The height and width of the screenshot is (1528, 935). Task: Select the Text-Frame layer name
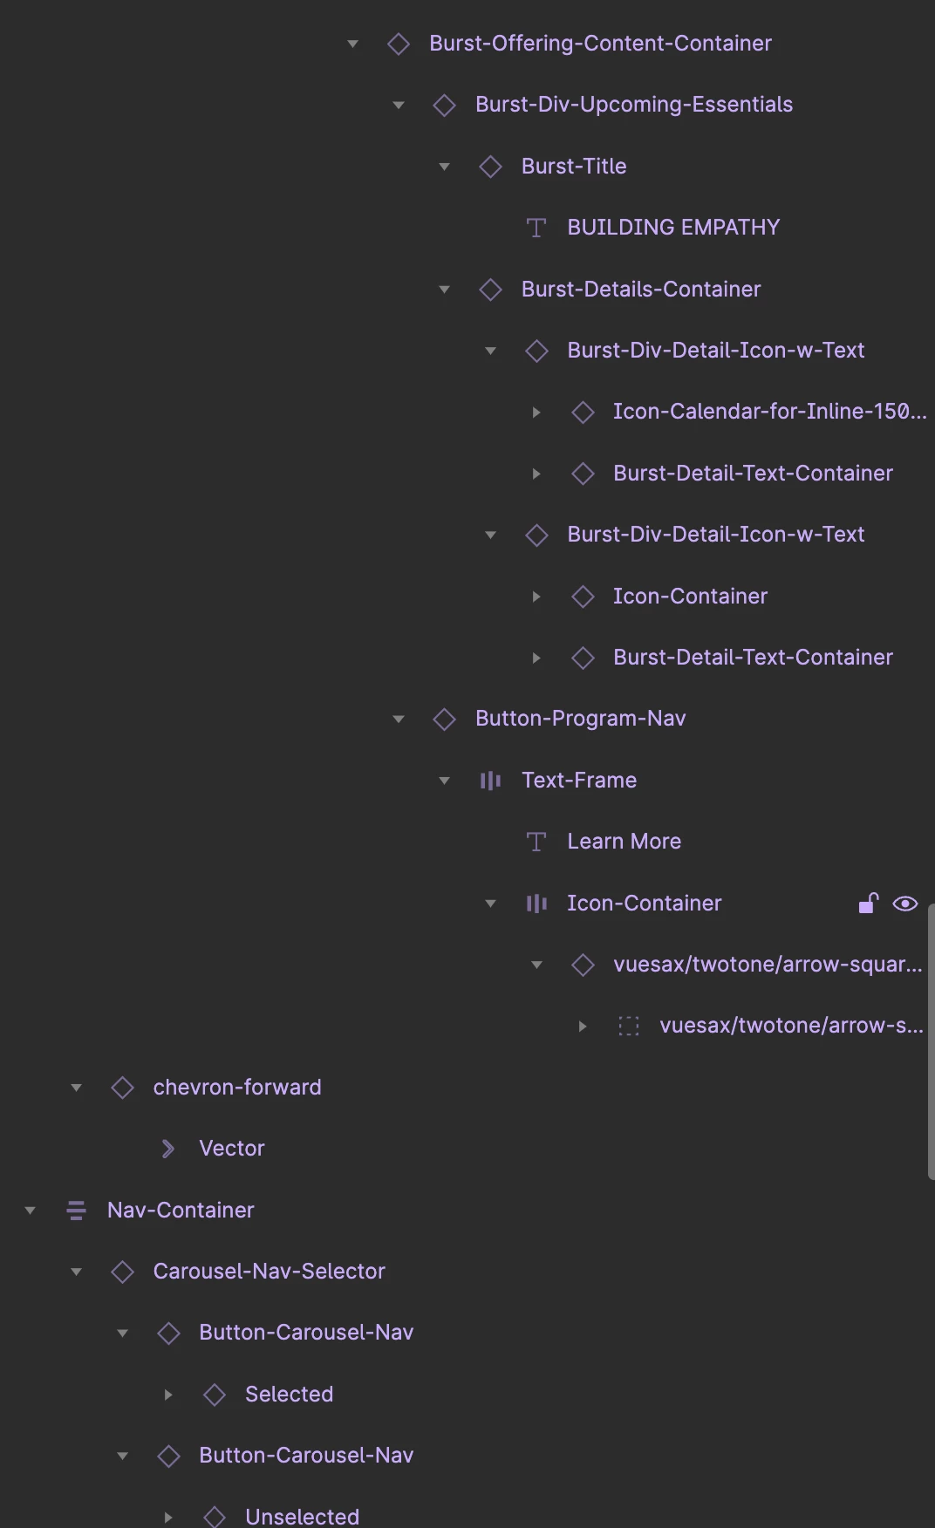(579, 781)
